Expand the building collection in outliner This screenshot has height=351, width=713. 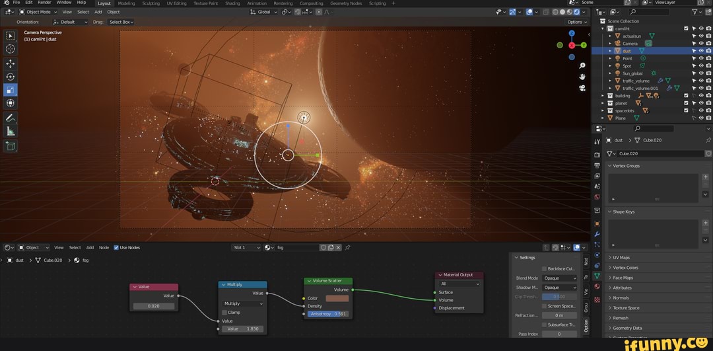pos(602,96)
